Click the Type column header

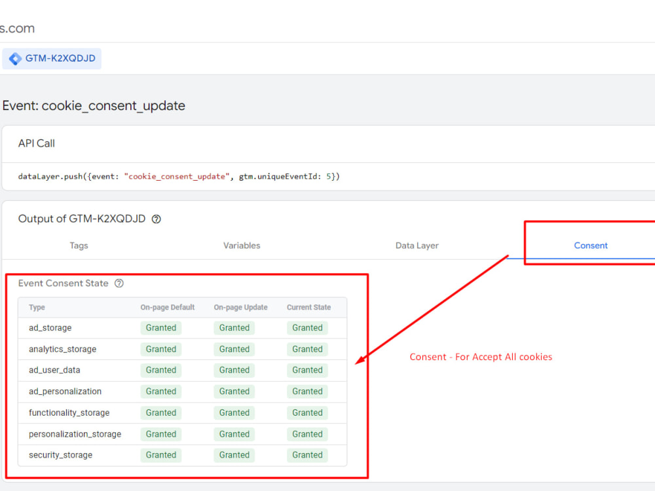pyautogui.click(x=37, y=307)
